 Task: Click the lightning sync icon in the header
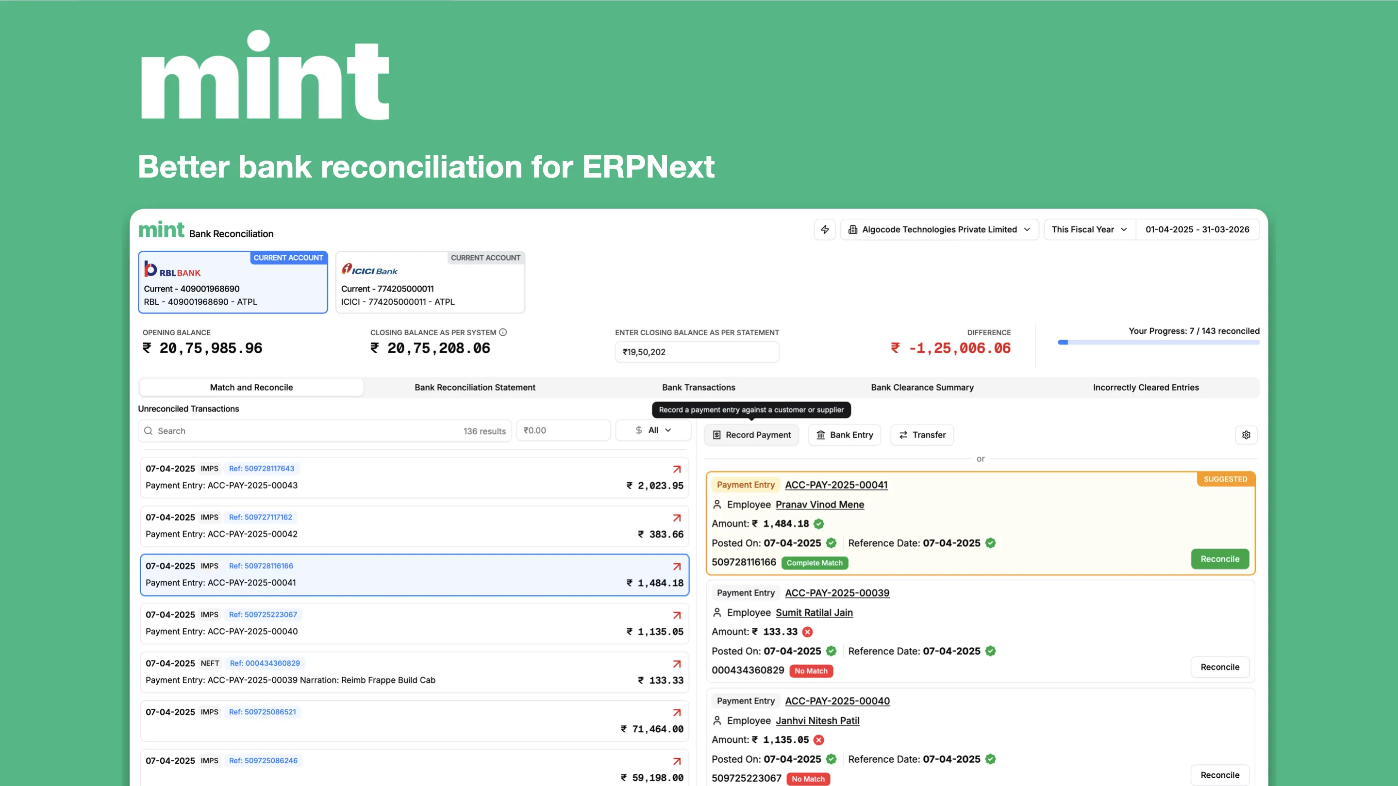tap(825, 229)
